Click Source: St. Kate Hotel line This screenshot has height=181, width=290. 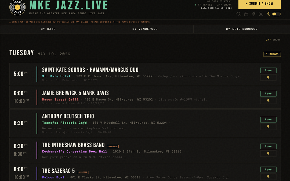point(70,80)
